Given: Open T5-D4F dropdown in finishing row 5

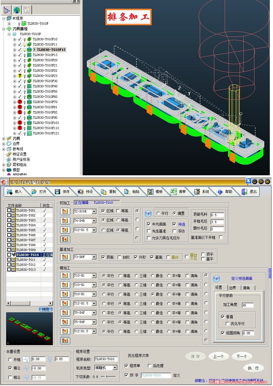Looking at the screenshot, I should 94,313.
